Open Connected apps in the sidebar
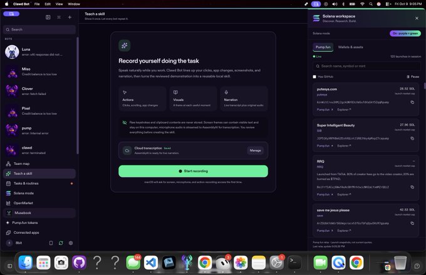 (39, 232)
